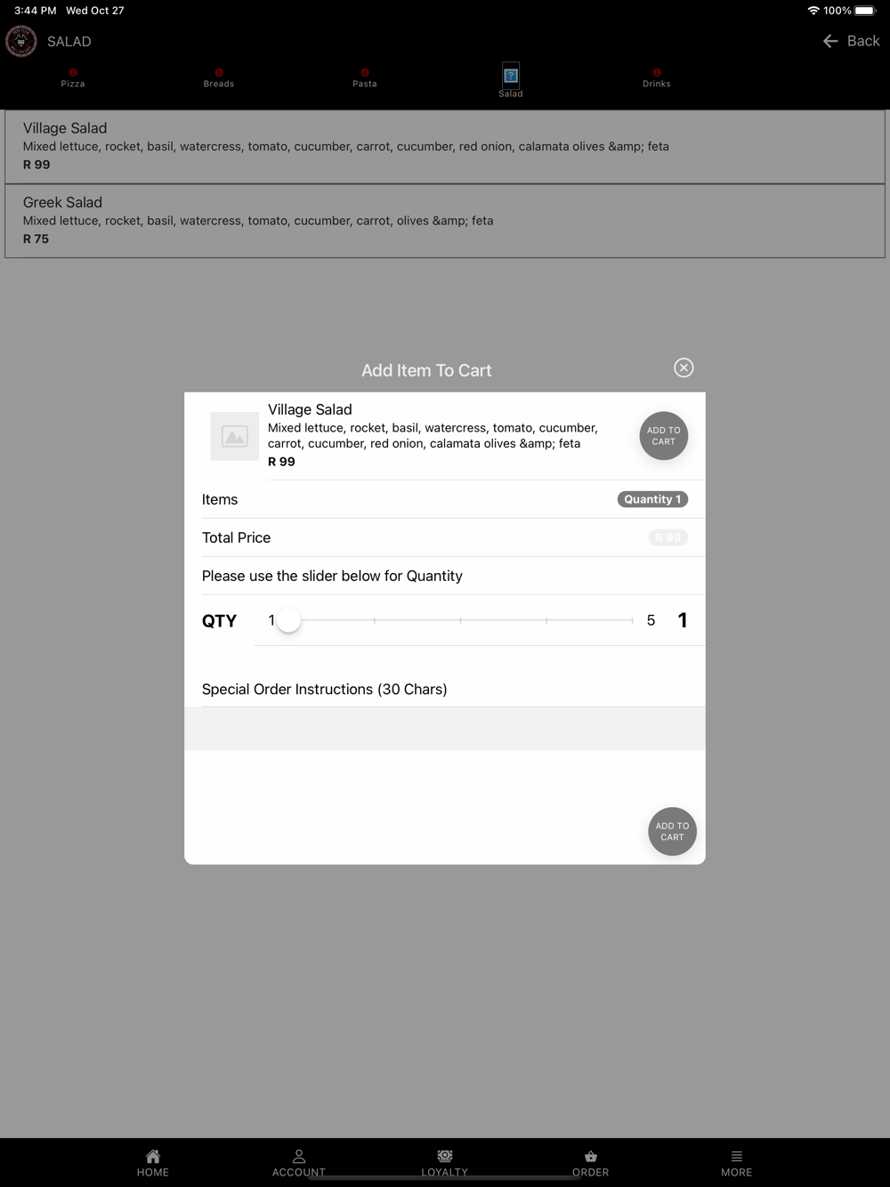Select the Greek Salad menu row

(x=445, y=221)
